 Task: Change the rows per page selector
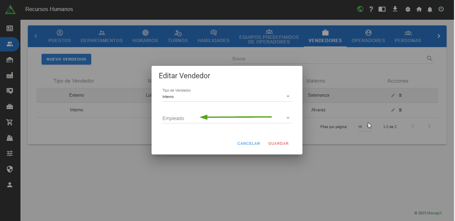pos(364,127)
